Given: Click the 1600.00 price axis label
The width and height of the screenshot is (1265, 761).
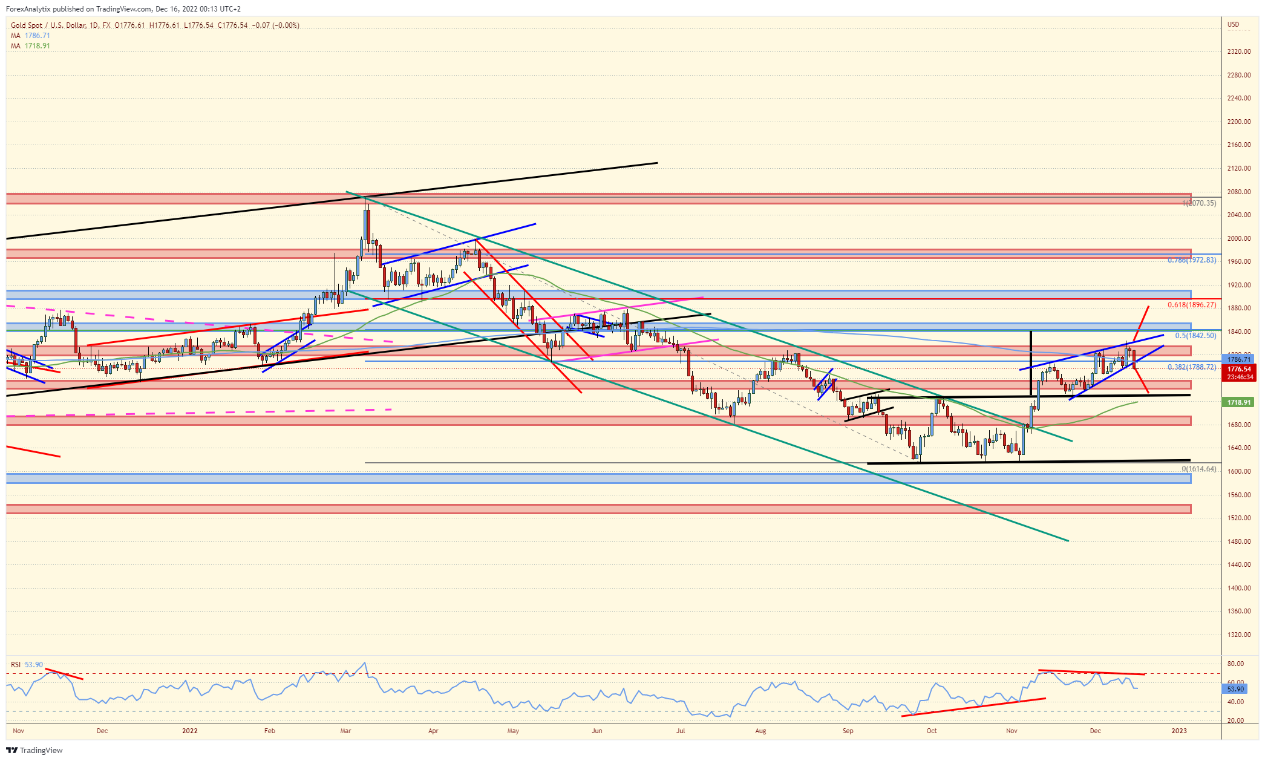Looking at the screenshot, I should (1238, 471).
